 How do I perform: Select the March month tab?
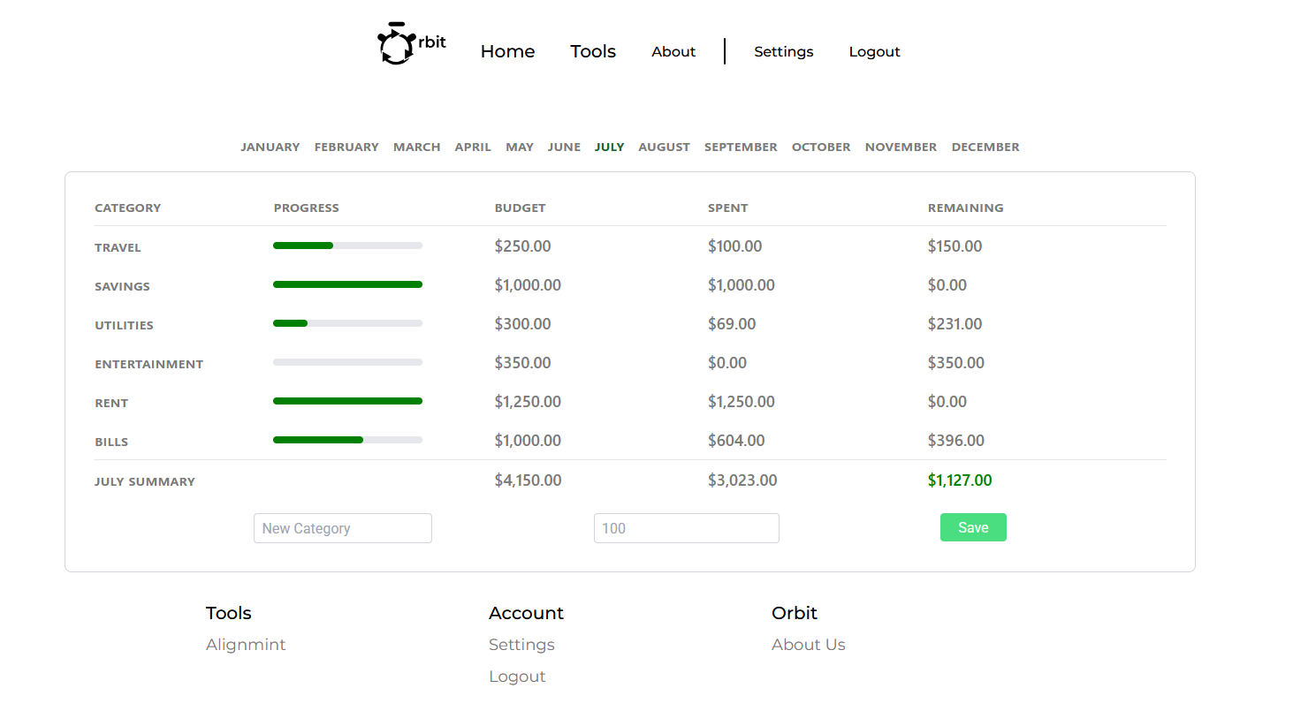[x=416, y=147]
